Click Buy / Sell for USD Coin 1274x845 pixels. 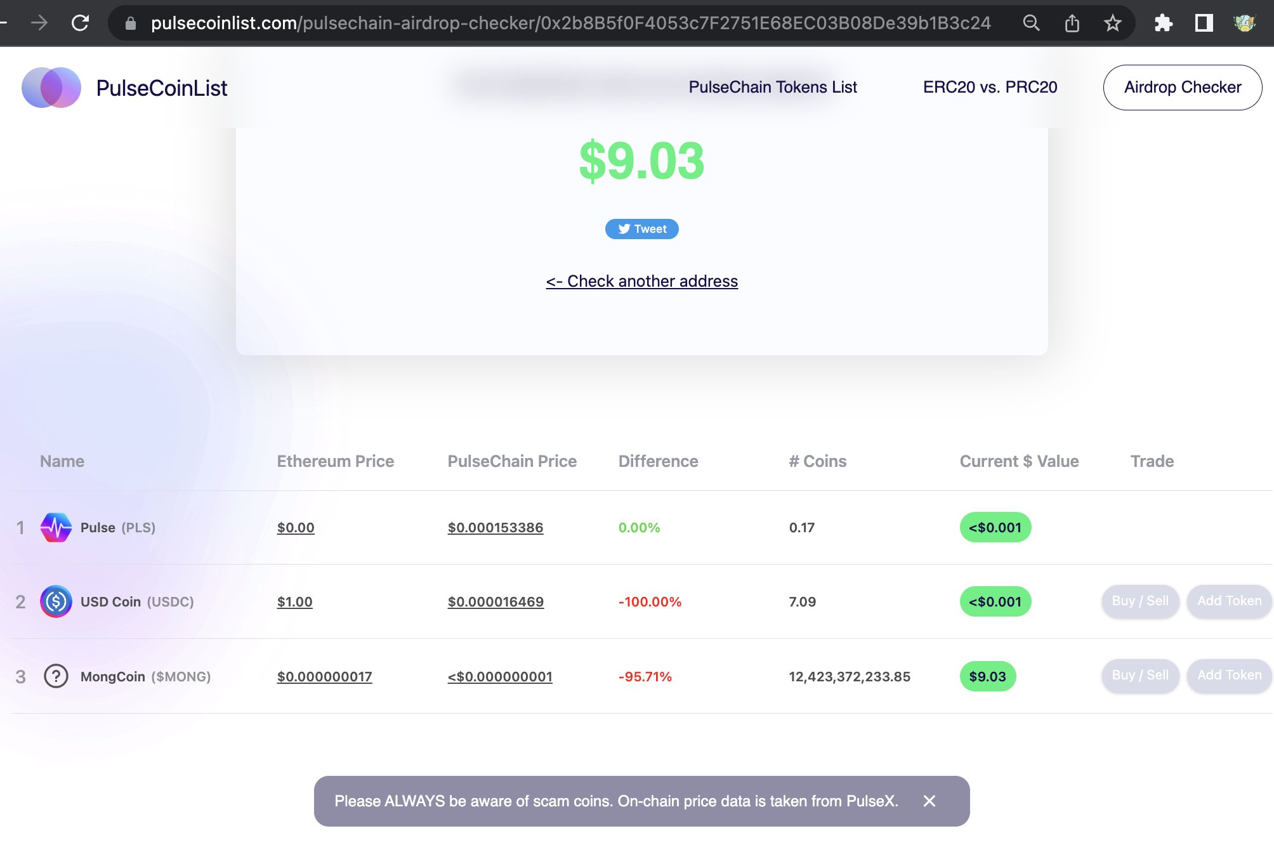click(1139, 601)
